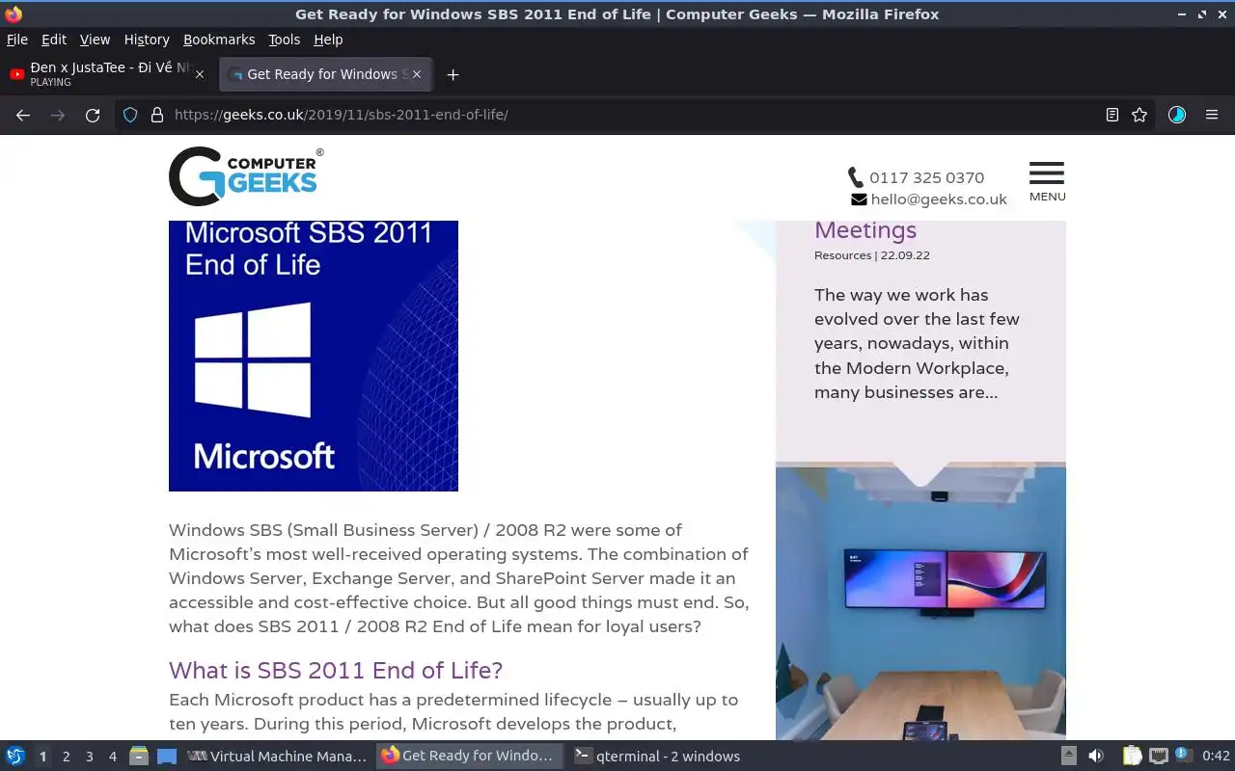The image size is (1235, 771).
Task: Close the Đen x JustaTee tab
Action: click(200, 74)
